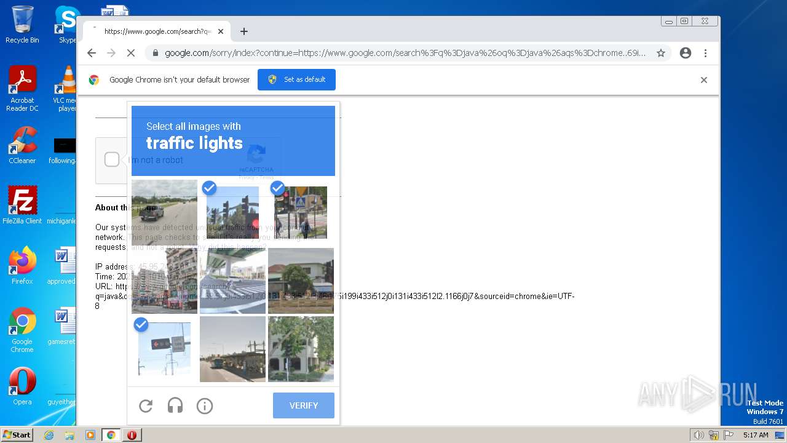Select the city buildings image tile
Screen dimensions: 787x443
point(164,281)
